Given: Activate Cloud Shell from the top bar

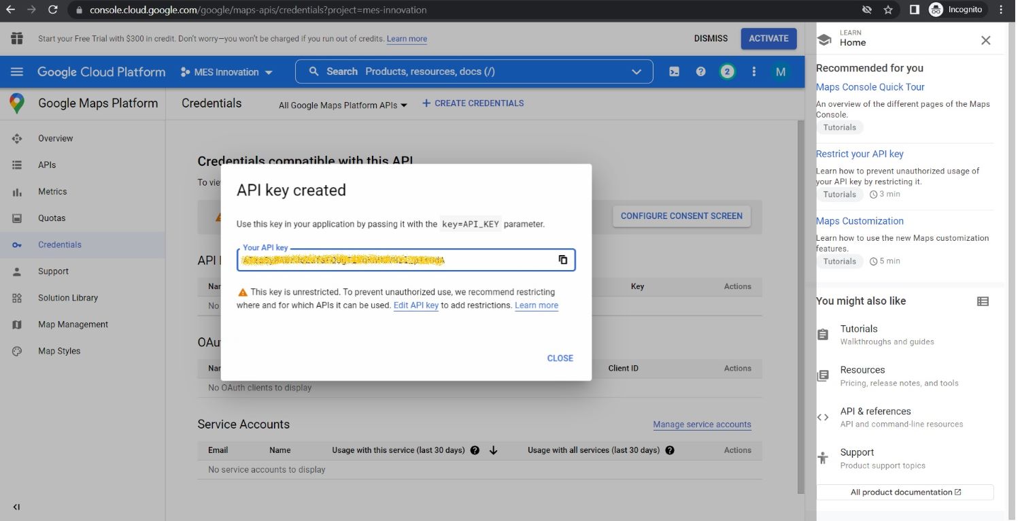Looking at the screenshot, I should point(673,71).
